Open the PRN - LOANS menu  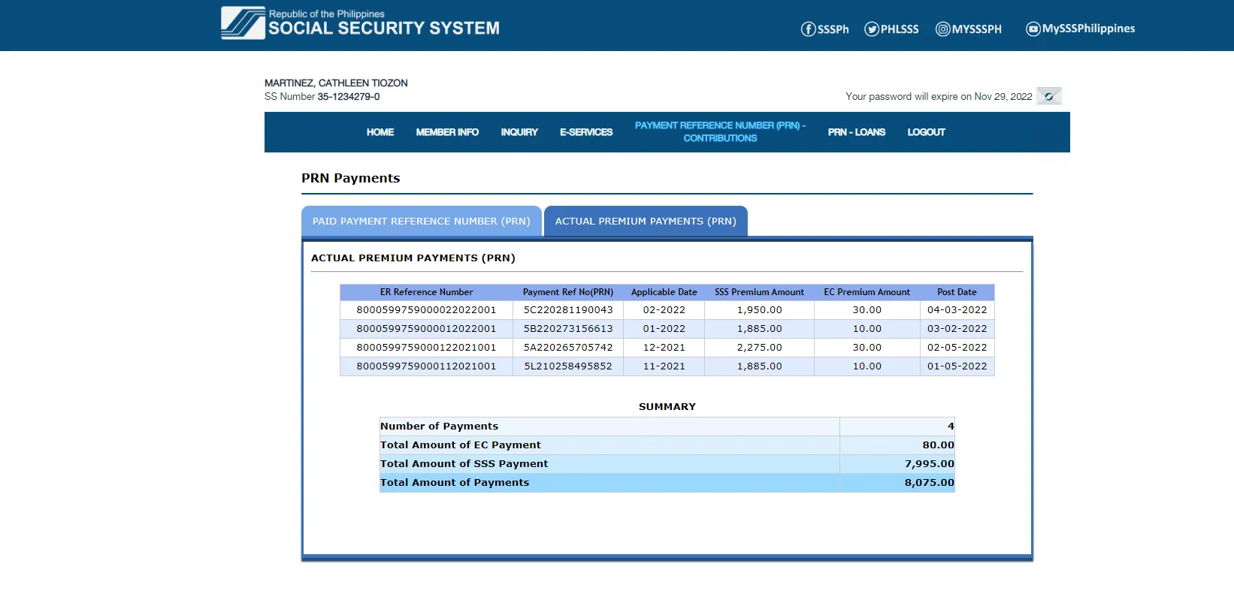(x=856, y=132)
